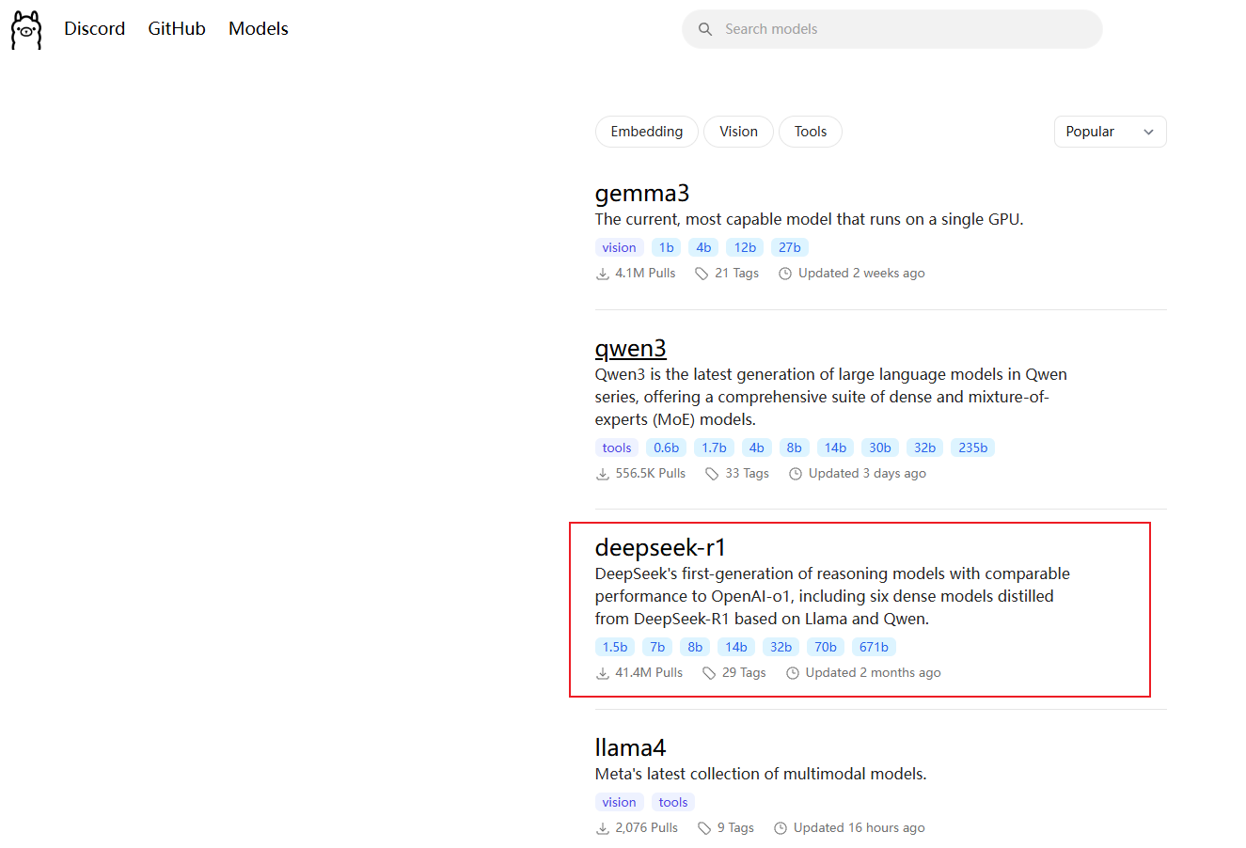
Task: Focus the Search models field
Action: [891, 29]
